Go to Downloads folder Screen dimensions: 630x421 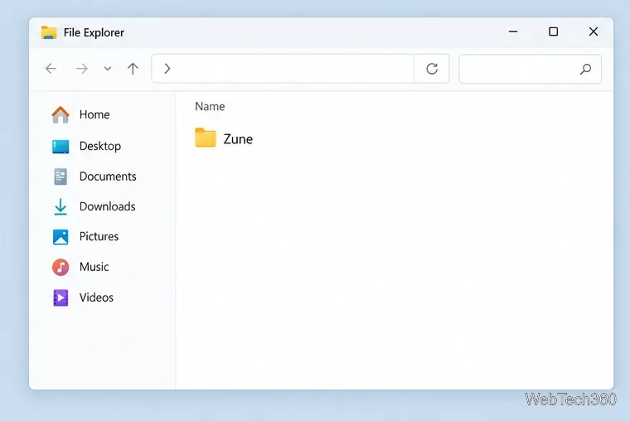[107, 206]
